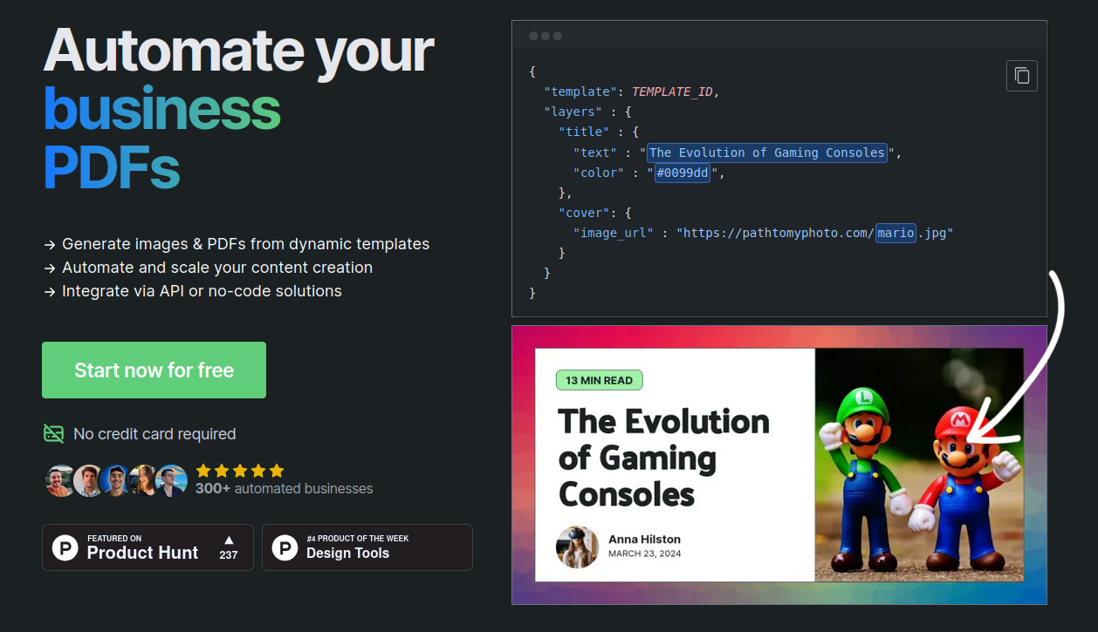Click the TEMPLATE_ID placeholder in the code

(x=672, y=92)
